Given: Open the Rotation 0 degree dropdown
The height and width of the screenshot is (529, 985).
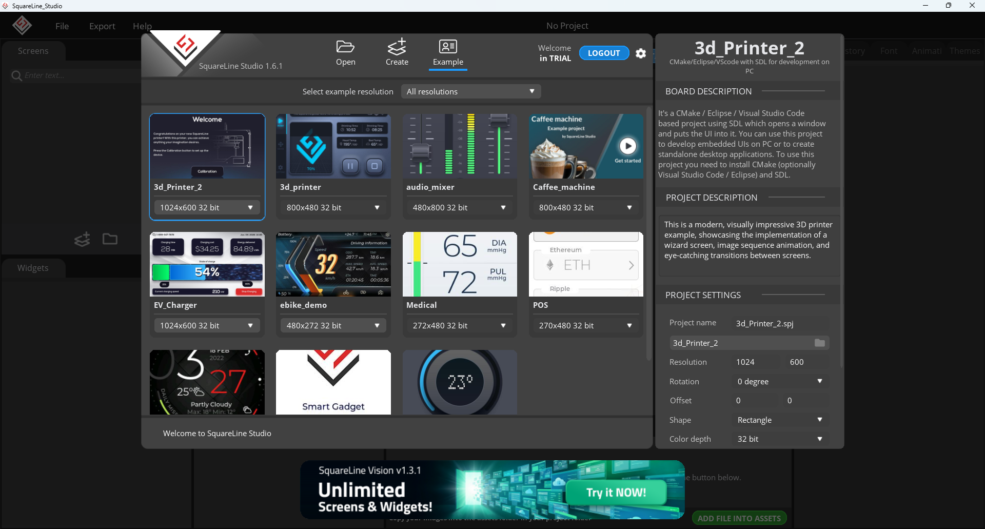Looking at the screenshot, I should click(780, 381).
